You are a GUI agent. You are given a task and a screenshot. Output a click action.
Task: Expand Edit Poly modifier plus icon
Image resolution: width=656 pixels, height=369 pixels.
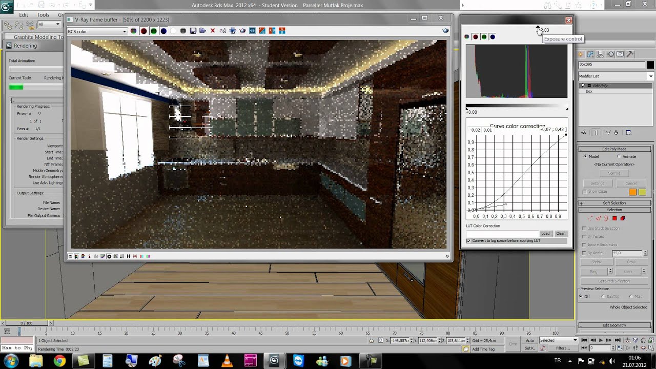click(x=589, y=86)
